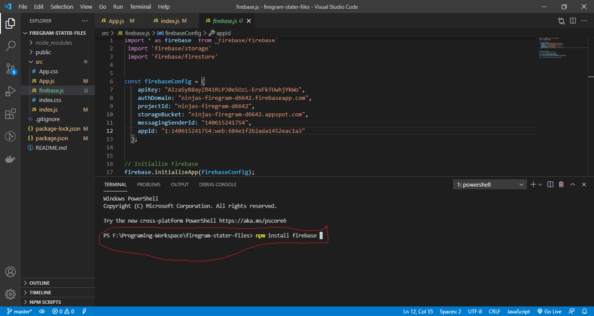Open the Search view in activity bar
594x316 pixels.
click(x=10, y=46)
